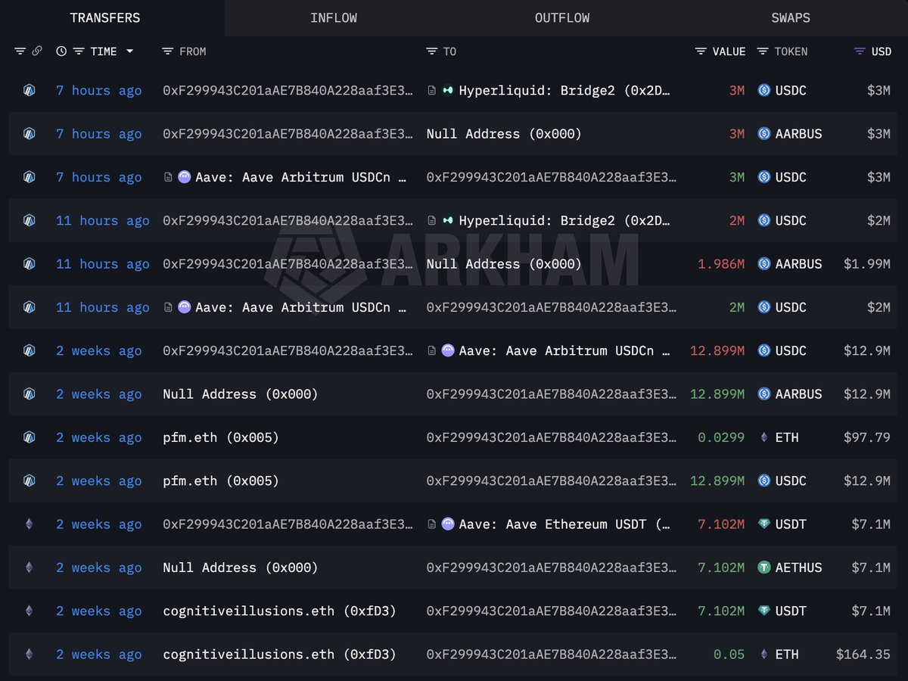Open Aave Ethereum USDT recipient address
Viewport: 908px width, 681px height.
click(564, 524)
